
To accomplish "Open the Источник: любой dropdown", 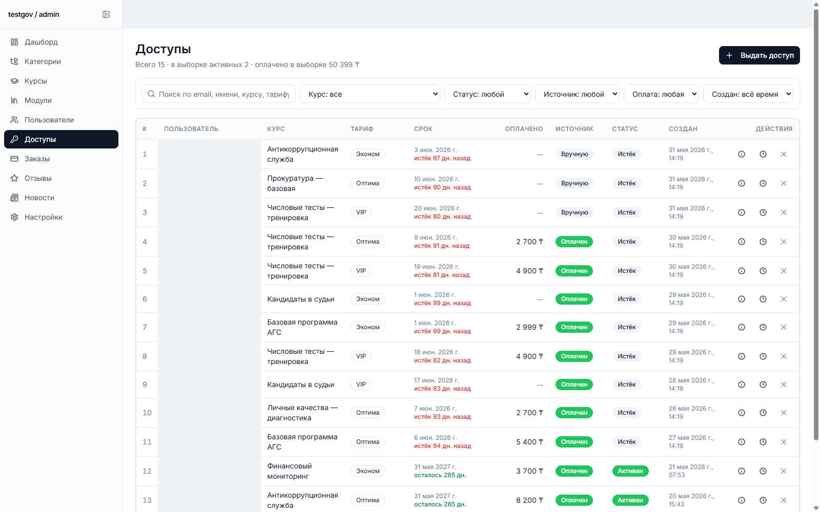I will [x=577, y=94].
